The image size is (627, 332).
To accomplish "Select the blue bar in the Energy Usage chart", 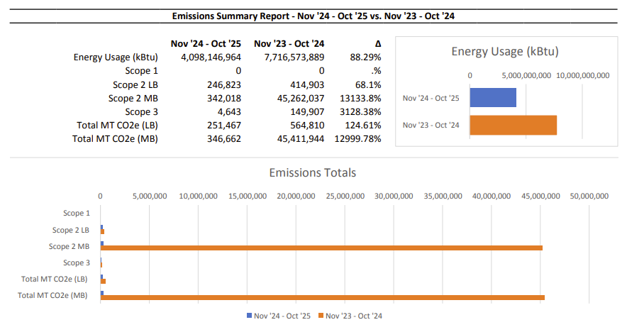I will coord(493,98).
